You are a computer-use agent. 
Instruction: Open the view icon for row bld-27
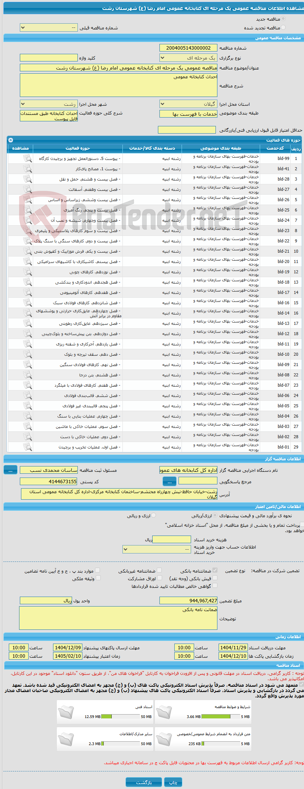27,189
